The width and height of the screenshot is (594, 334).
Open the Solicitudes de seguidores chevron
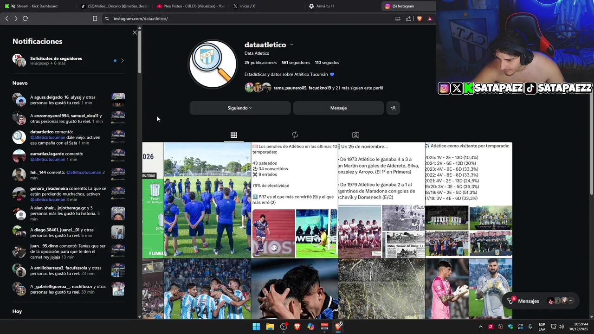pos(122,60)
